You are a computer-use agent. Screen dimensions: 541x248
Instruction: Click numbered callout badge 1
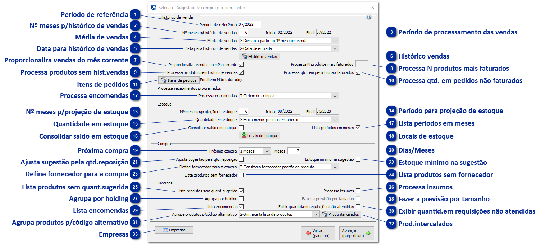pos(135,14)
